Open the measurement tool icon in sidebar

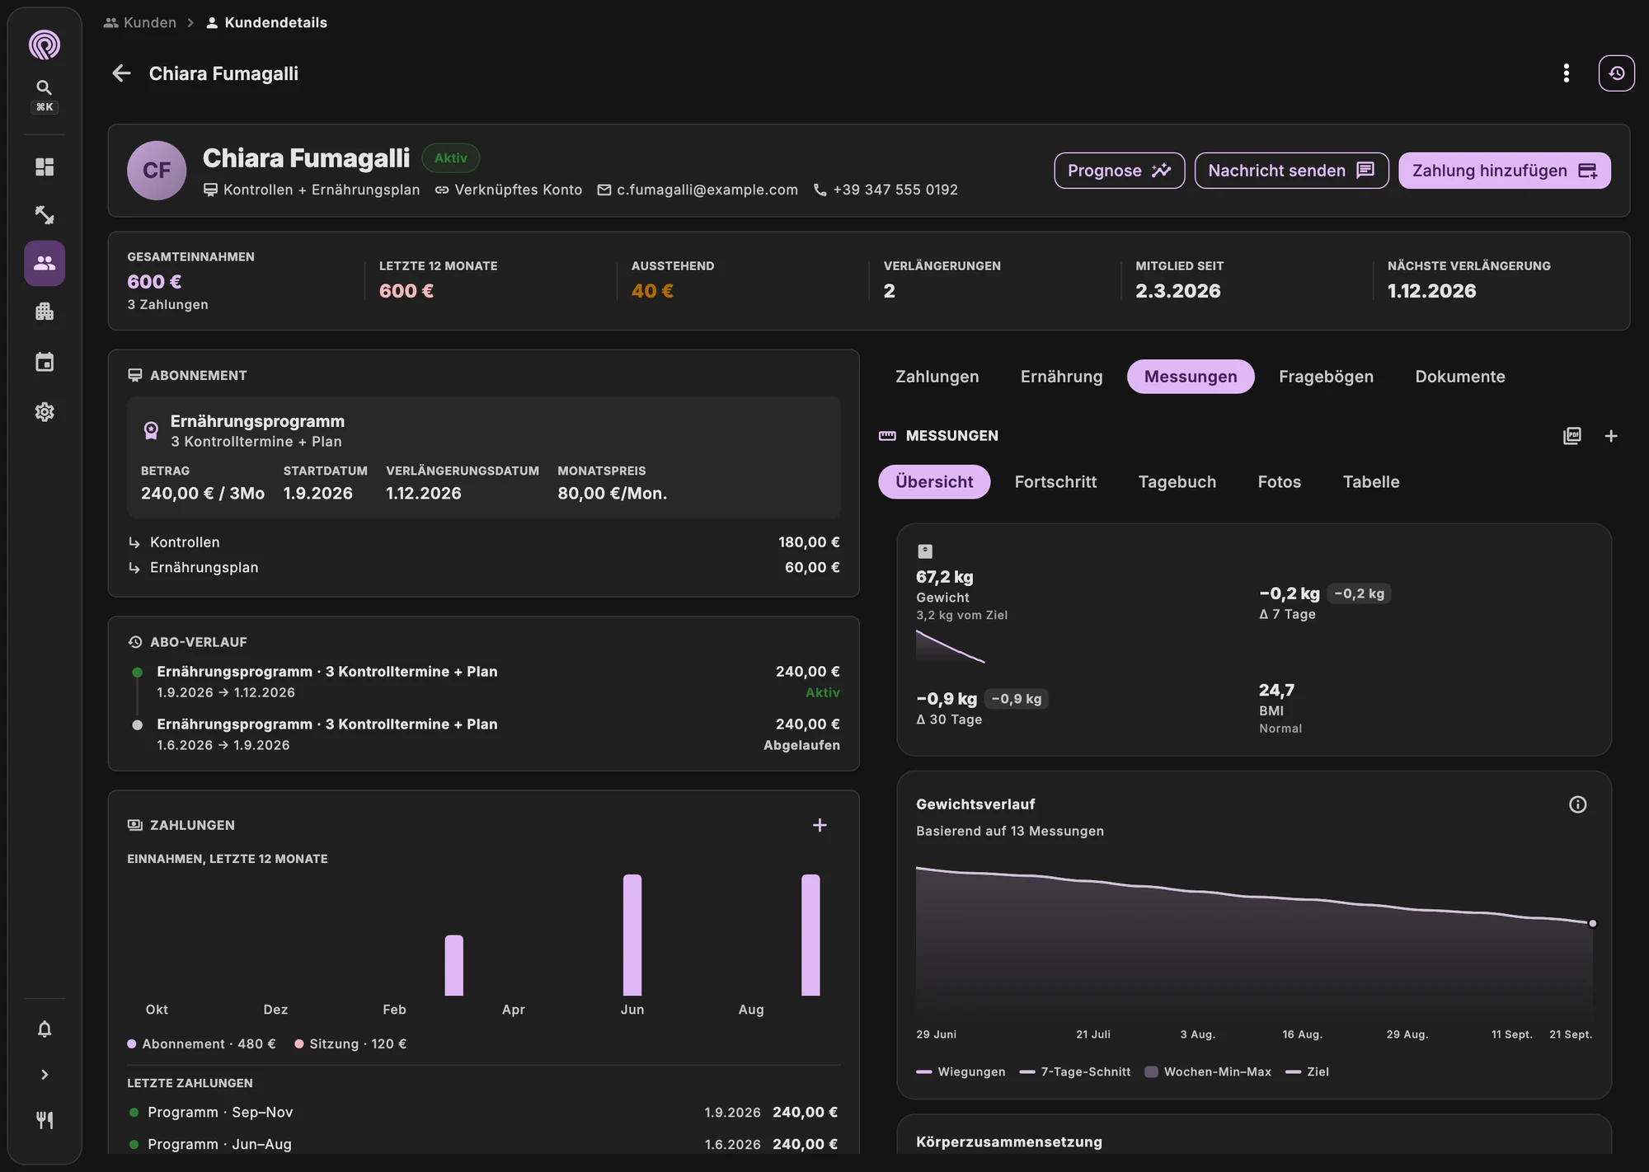pyautogui.click(x=45, y=215)
